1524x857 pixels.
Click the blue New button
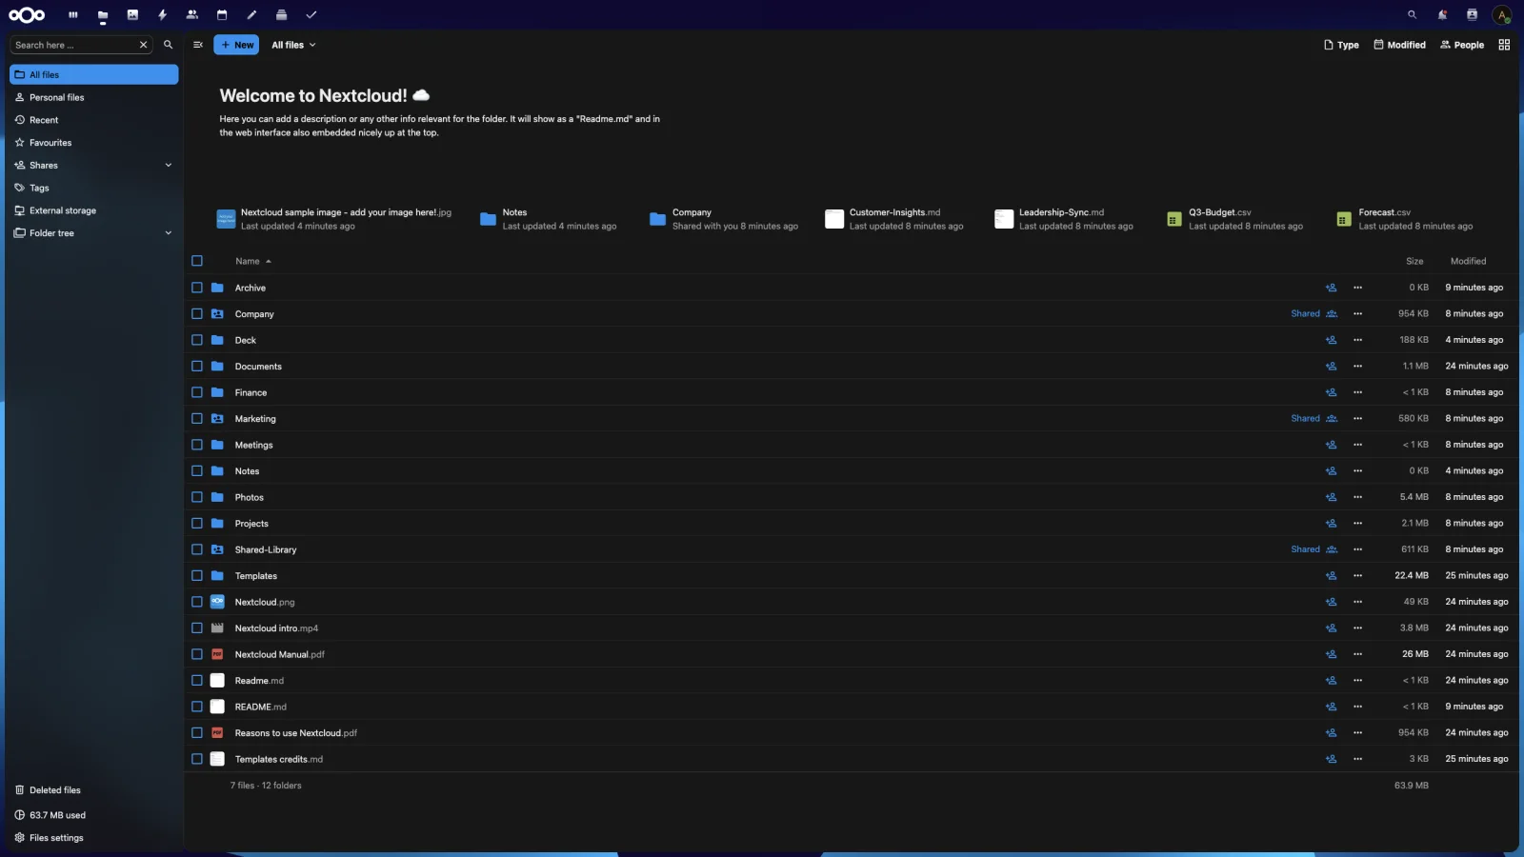click(236, 45)
